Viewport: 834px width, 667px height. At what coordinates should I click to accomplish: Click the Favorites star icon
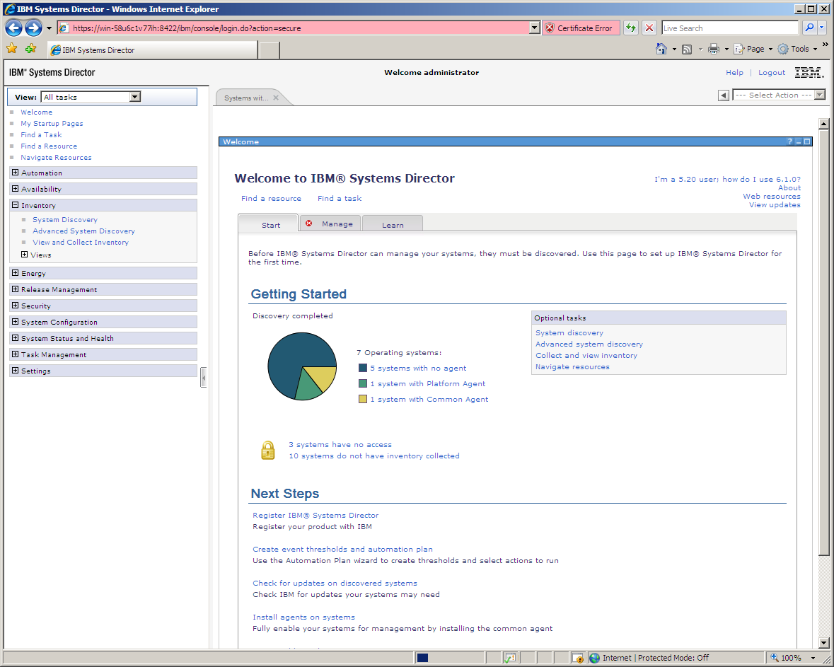[x=11, y=48]
